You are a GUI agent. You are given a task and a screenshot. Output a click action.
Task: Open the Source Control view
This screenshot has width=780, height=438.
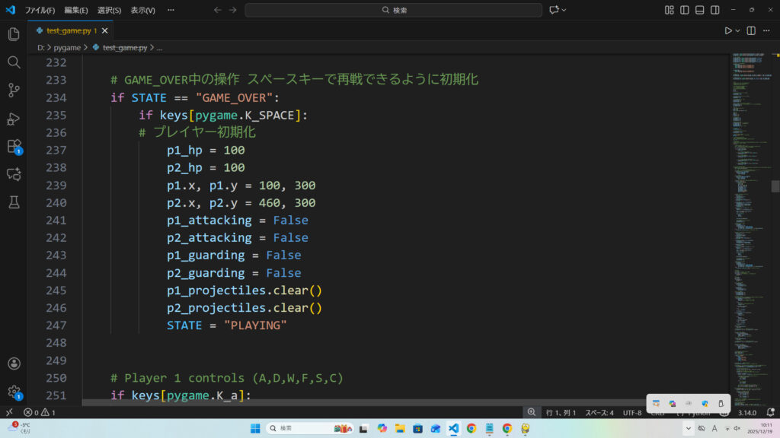(13, 90)
